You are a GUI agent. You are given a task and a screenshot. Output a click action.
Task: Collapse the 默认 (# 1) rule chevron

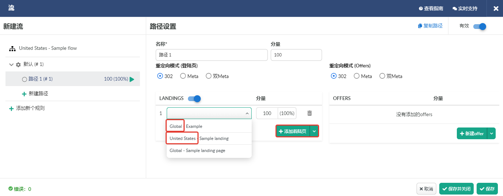[11, 64]
